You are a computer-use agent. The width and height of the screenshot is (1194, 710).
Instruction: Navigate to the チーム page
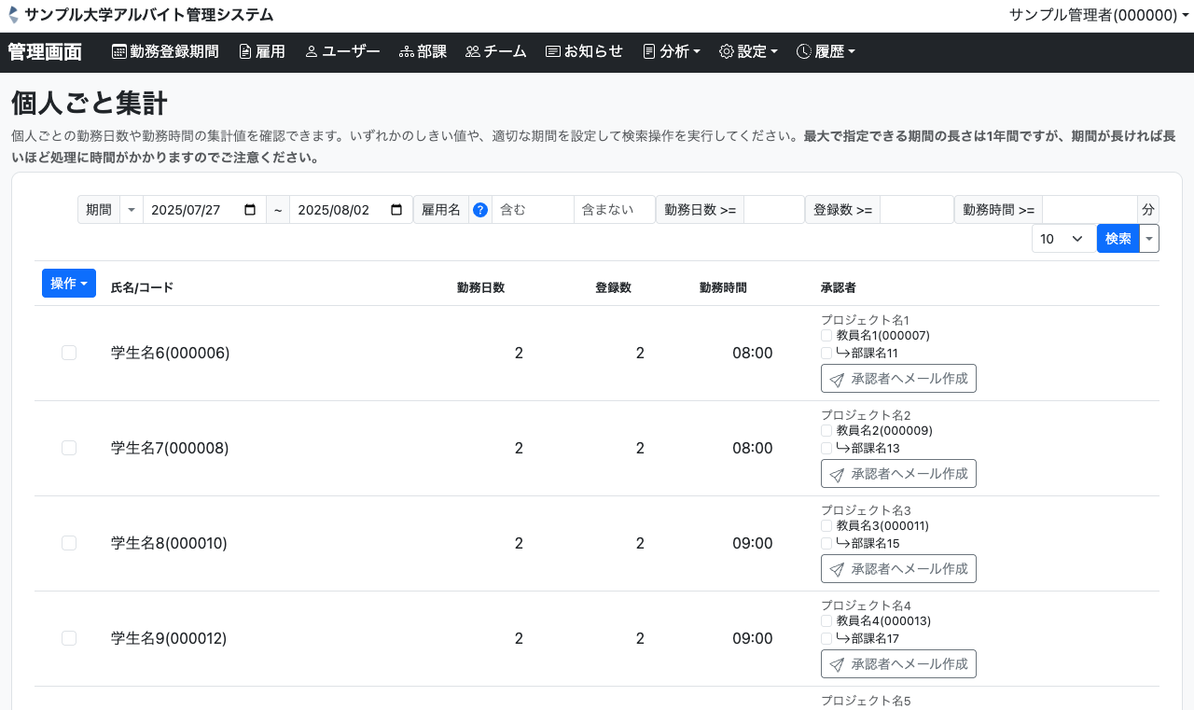[x=496, y=51]
